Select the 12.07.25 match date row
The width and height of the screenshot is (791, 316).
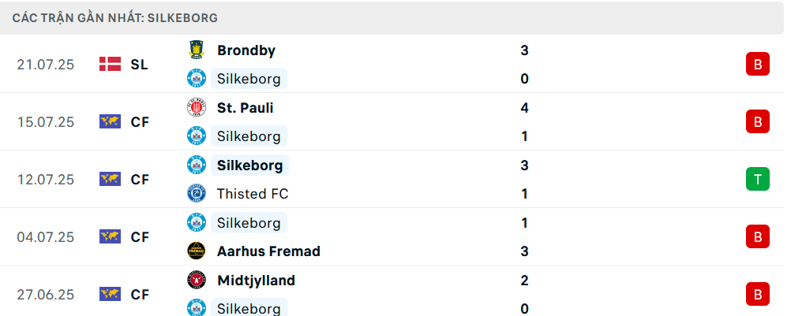coord(395,179)
